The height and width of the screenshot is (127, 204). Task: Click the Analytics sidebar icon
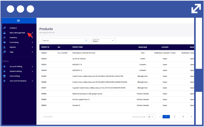click(4, 28)
